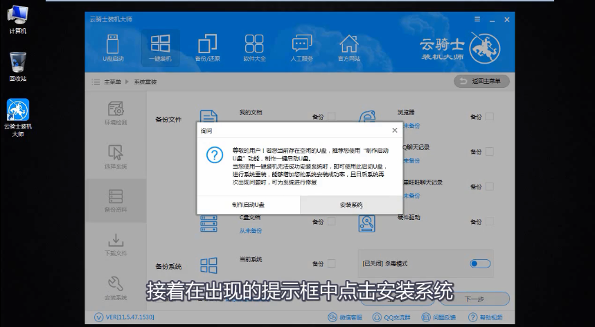Click 系统重装 in the breadcrumb
Screen dimensions: 595x327
point(145,82)
